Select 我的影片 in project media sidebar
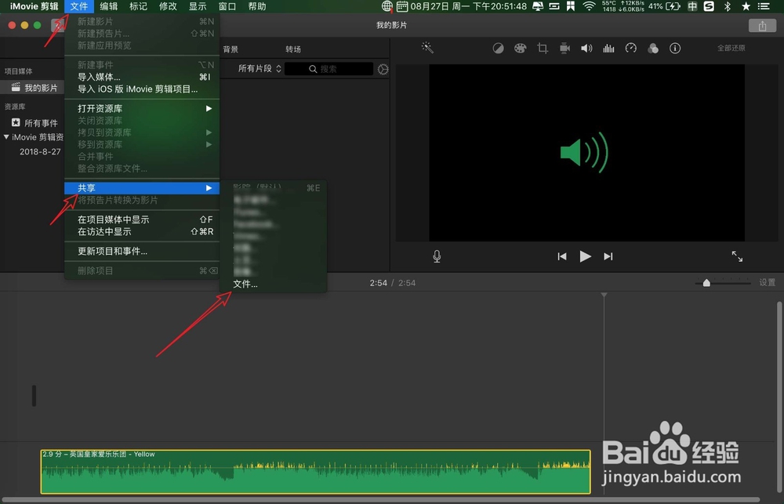Viewport: 784px width, 504px height. [33, 88]
